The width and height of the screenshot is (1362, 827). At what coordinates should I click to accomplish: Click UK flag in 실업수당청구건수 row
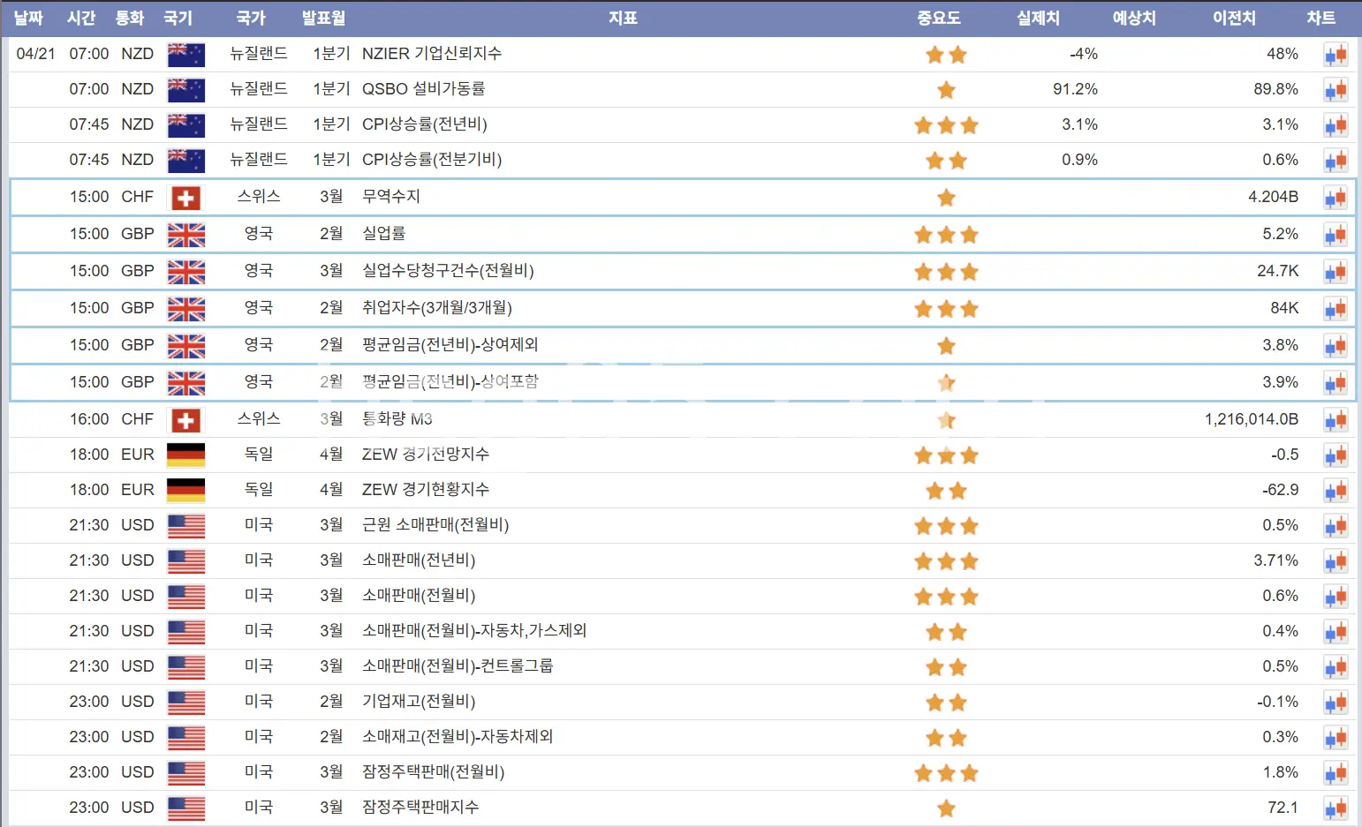[x=185, y=272]
